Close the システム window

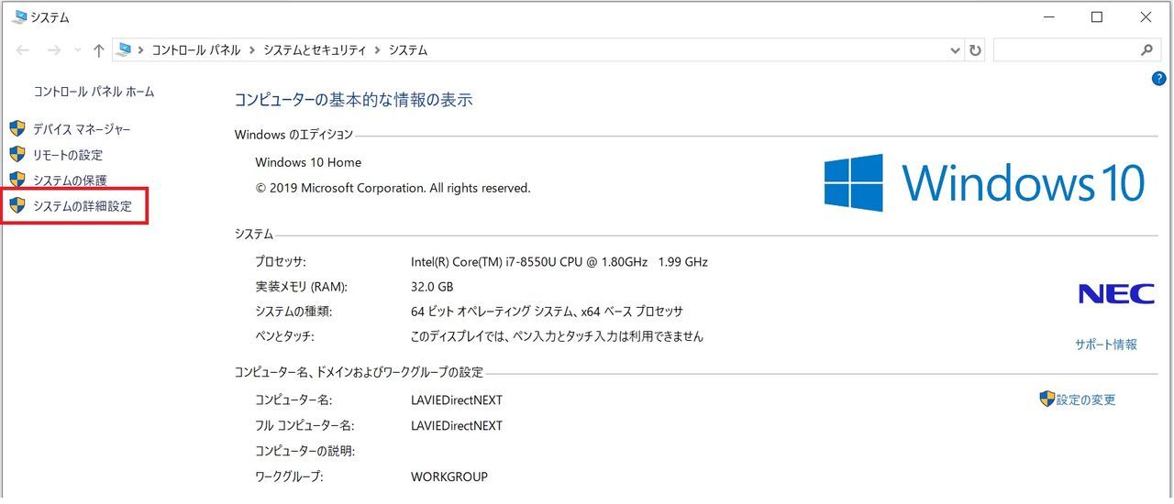coord(1146,16)
